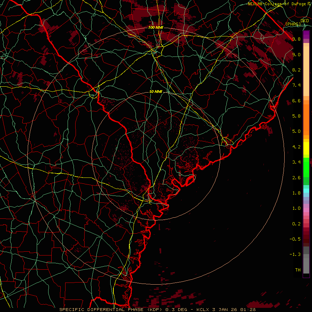Click the "01:28" timestamp in the caption

click(x=248, y=310)
